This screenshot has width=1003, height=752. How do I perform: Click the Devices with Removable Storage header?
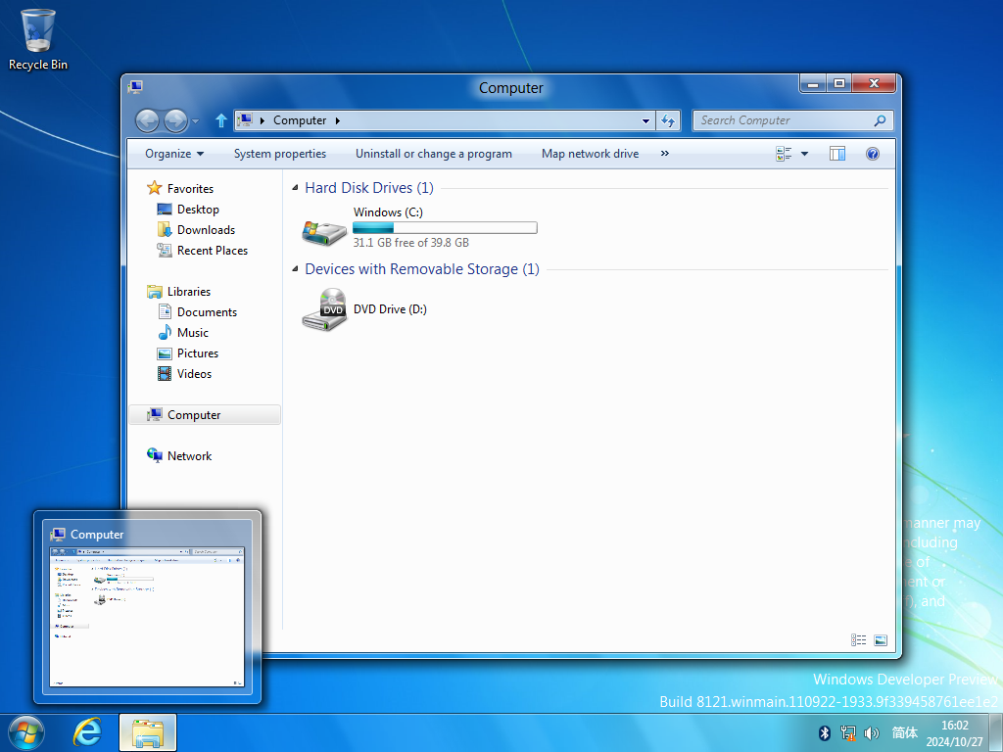422,268
